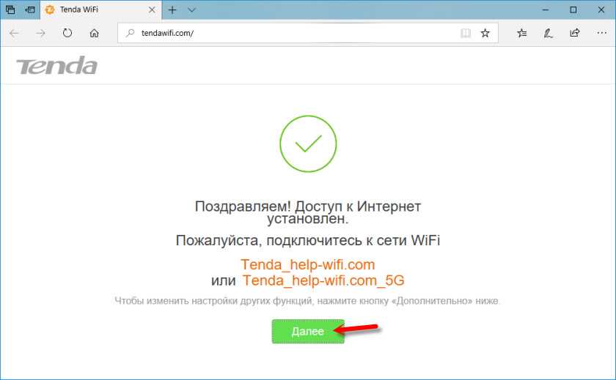Open the browser settings ellipsis menu
The height and width of the screenshot is (380, 616).
coord(601,33)
